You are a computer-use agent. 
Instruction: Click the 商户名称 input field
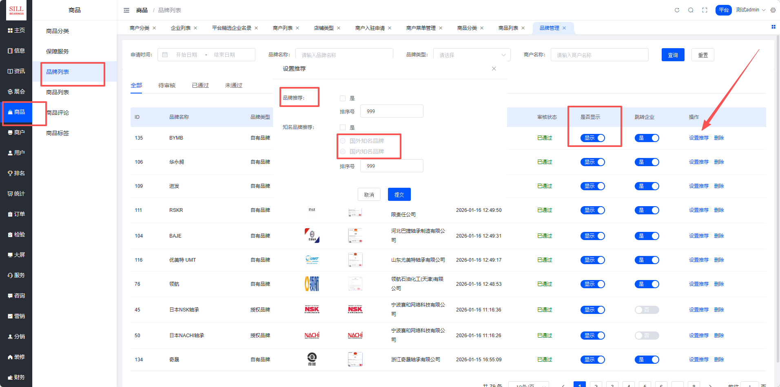599,55
